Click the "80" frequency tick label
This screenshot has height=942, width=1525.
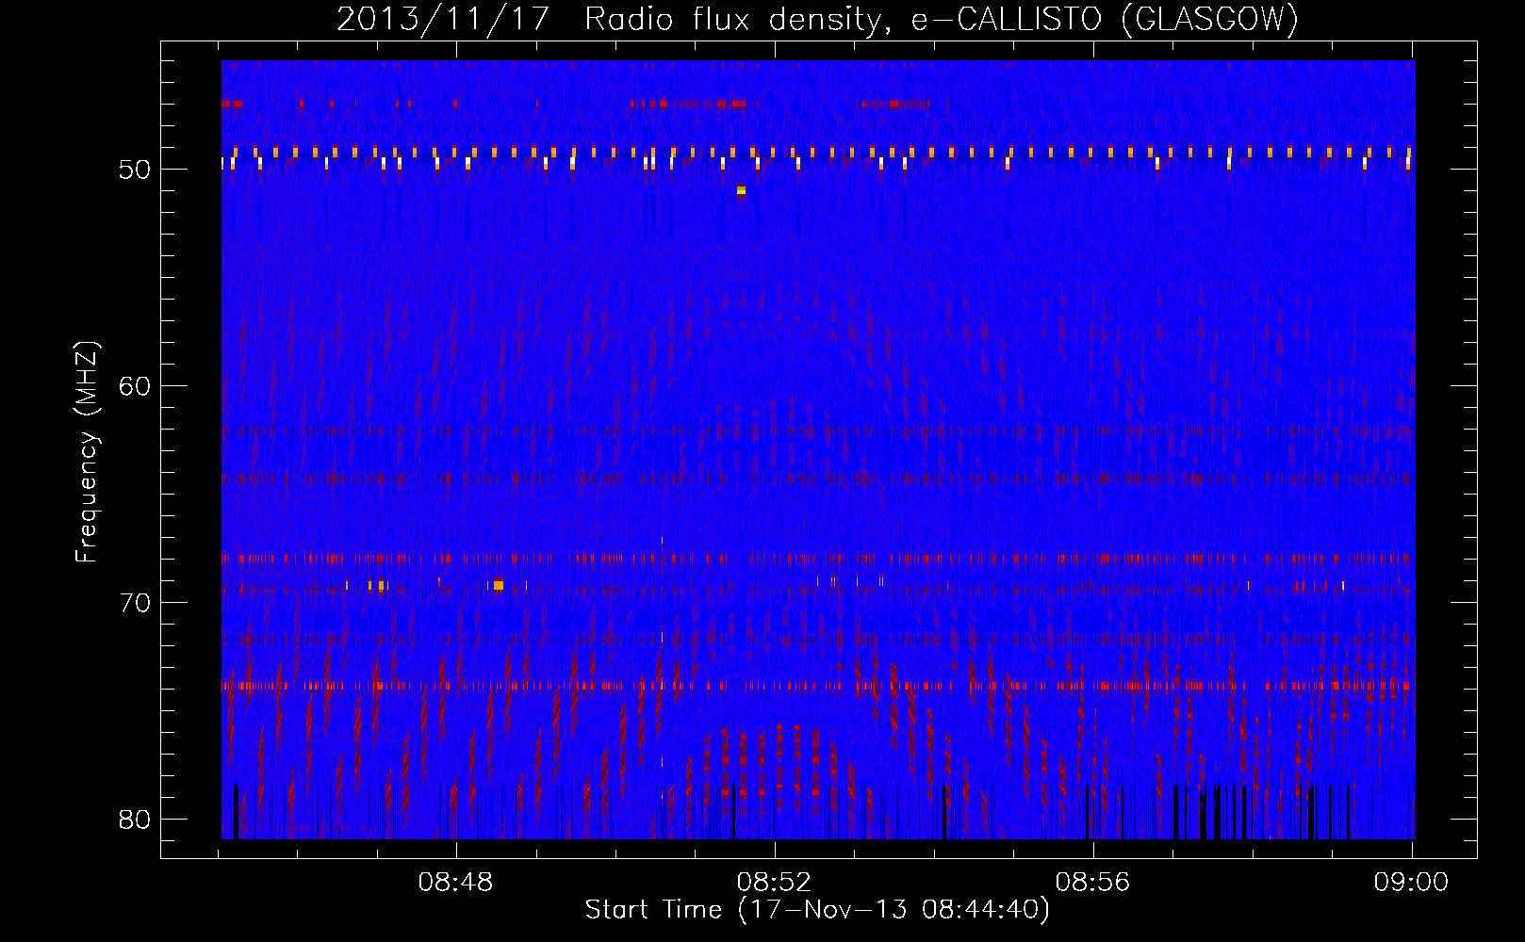click(x=135, y=820)
